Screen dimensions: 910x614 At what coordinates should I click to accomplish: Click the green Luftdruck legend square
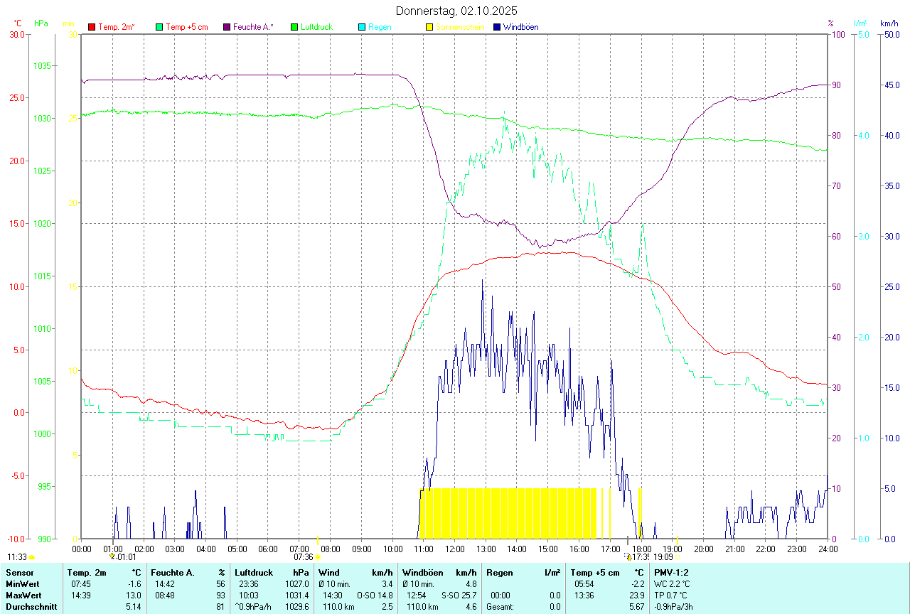pos(294,27)
